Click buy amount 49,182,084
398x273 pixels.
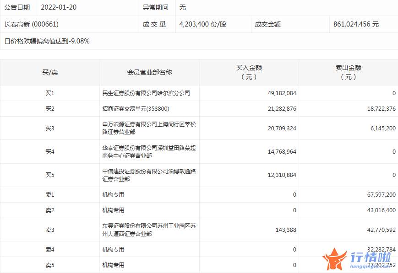(282, 93)
